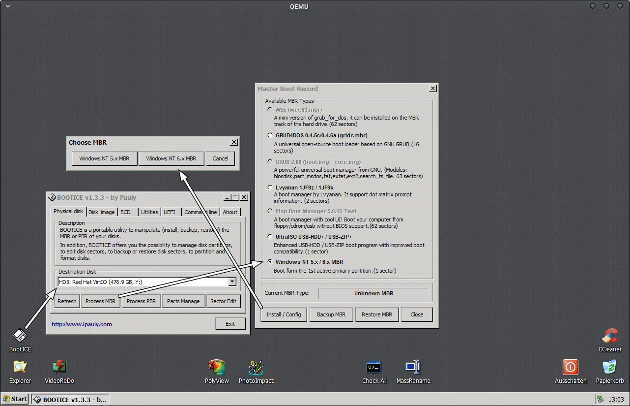Open the Papierkorb recycle bin
Image resolution: width=630 pixels, height=406 pixels.
(609, 368)
